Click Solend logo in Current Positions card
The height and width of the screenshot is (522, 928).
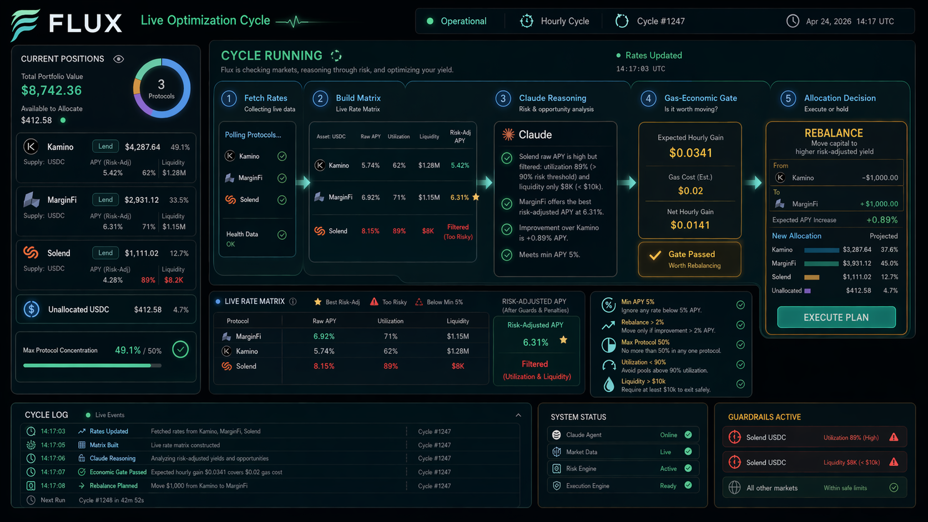tap(31, 253)
